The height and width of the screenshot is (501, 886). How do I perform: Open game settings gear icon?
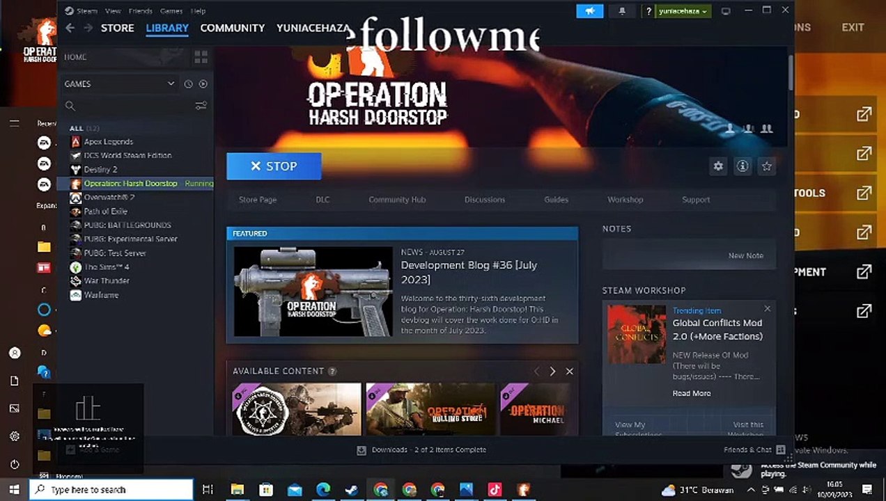coord(718,166)
